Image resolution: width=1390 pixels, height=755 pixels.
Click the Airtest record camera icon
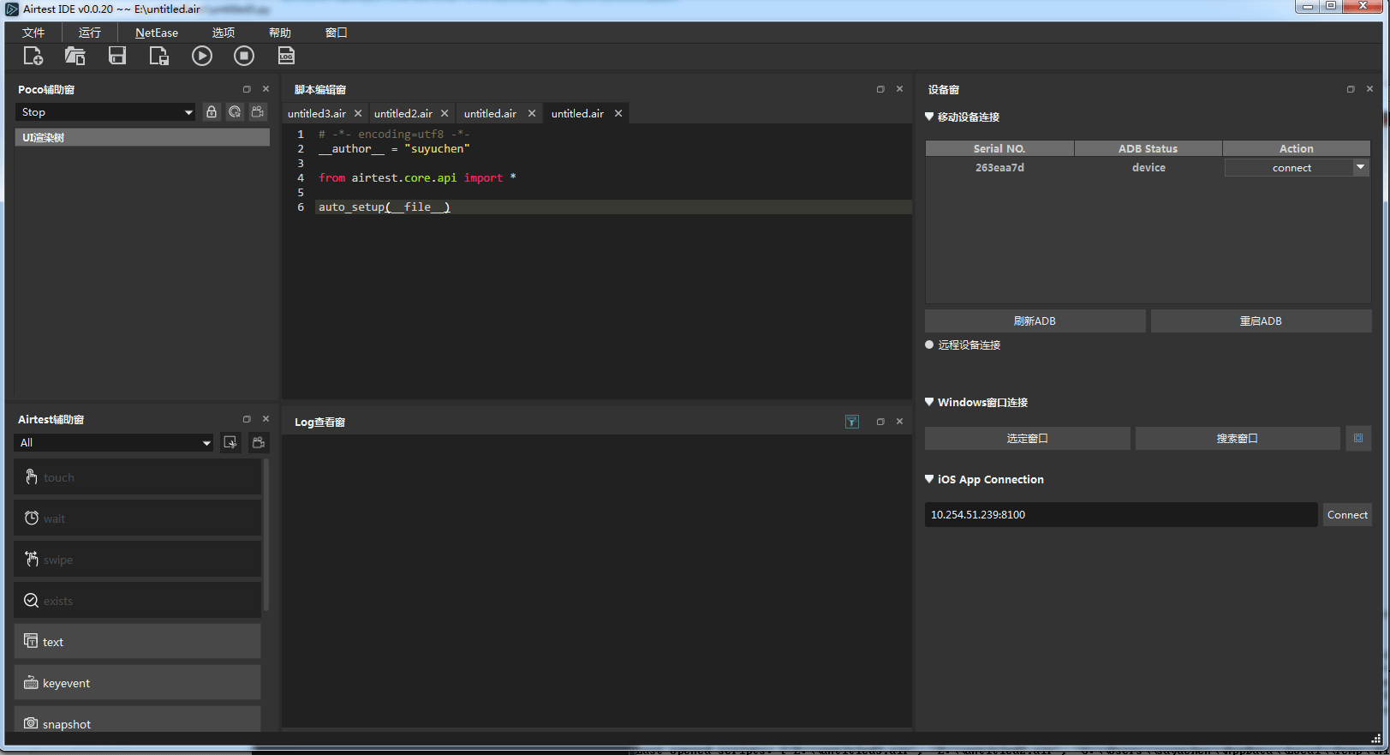(x=259, y=443)
